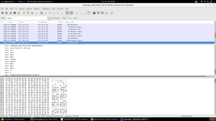Viewport: 216px width, 121px height.
Task: Open the Statistics menu
Action: click(37, 9)
